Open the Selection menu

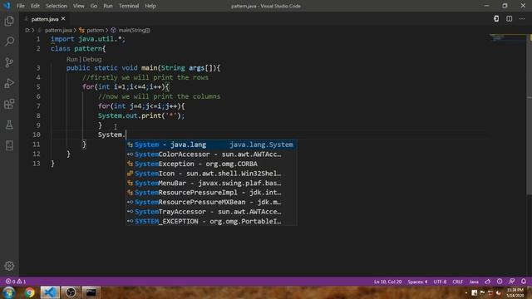coord(57,6)
